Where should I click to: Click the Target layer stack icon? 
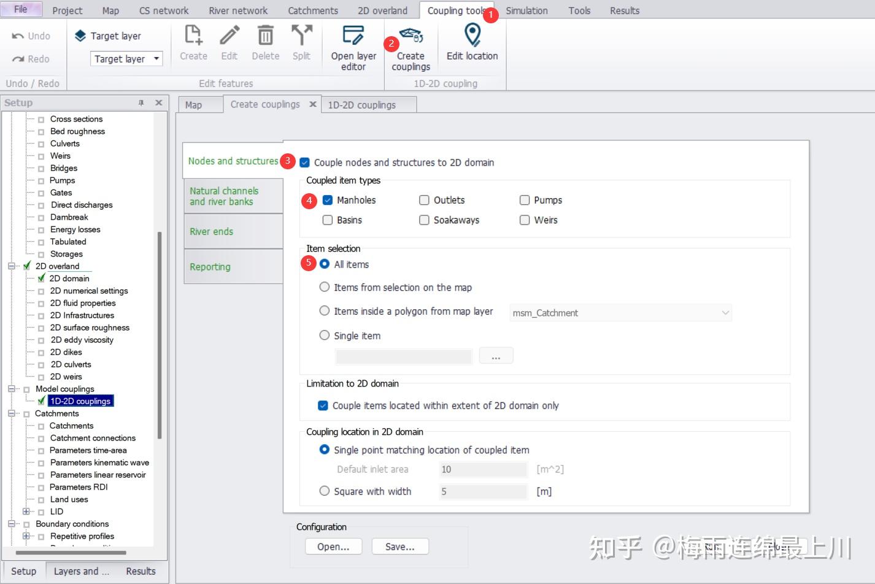tap(80, 36)
